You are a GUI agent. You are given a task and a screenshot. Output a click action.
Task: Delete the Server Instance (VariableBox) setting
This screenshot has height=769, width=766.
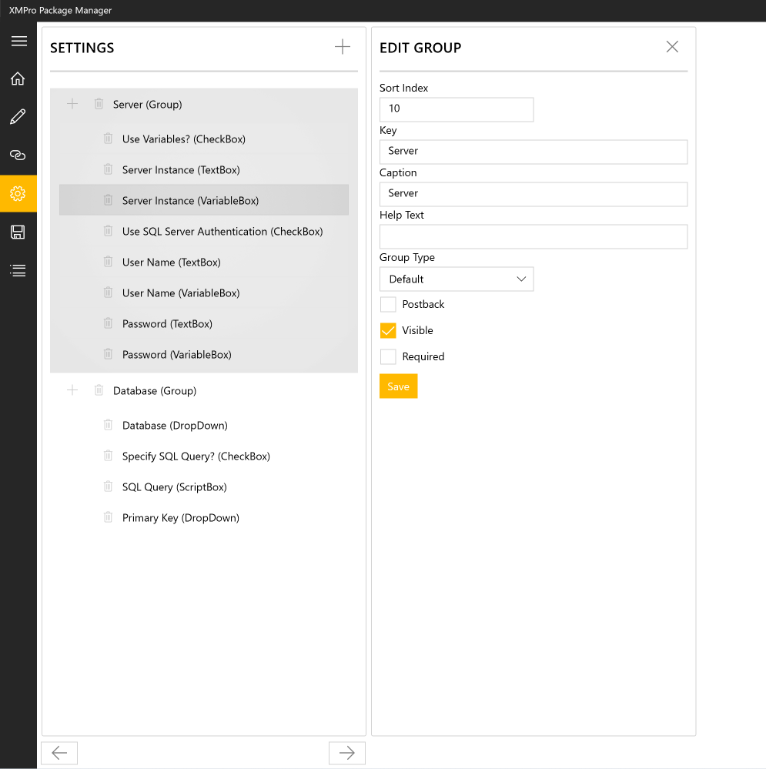(x=108, y=200)
